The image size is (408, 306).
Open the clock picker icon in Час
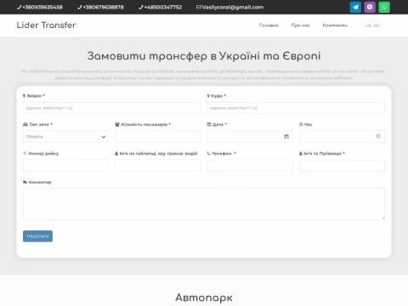click(378, 137)
